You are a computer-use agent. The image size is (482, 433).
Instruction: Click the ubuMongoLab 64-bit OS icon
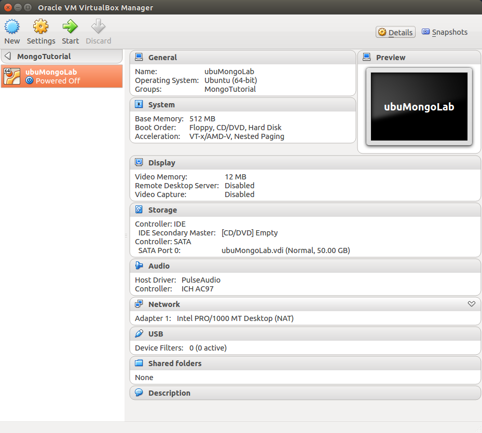[12, 76]
